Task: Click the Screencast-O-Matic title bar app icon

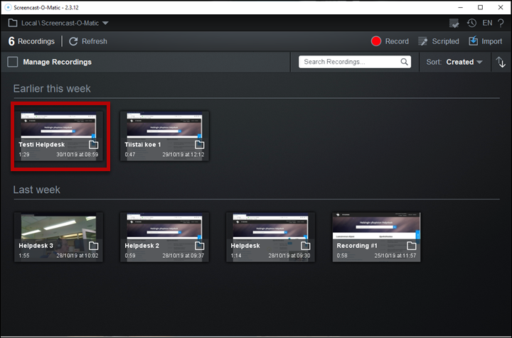Action: (8, 7)
